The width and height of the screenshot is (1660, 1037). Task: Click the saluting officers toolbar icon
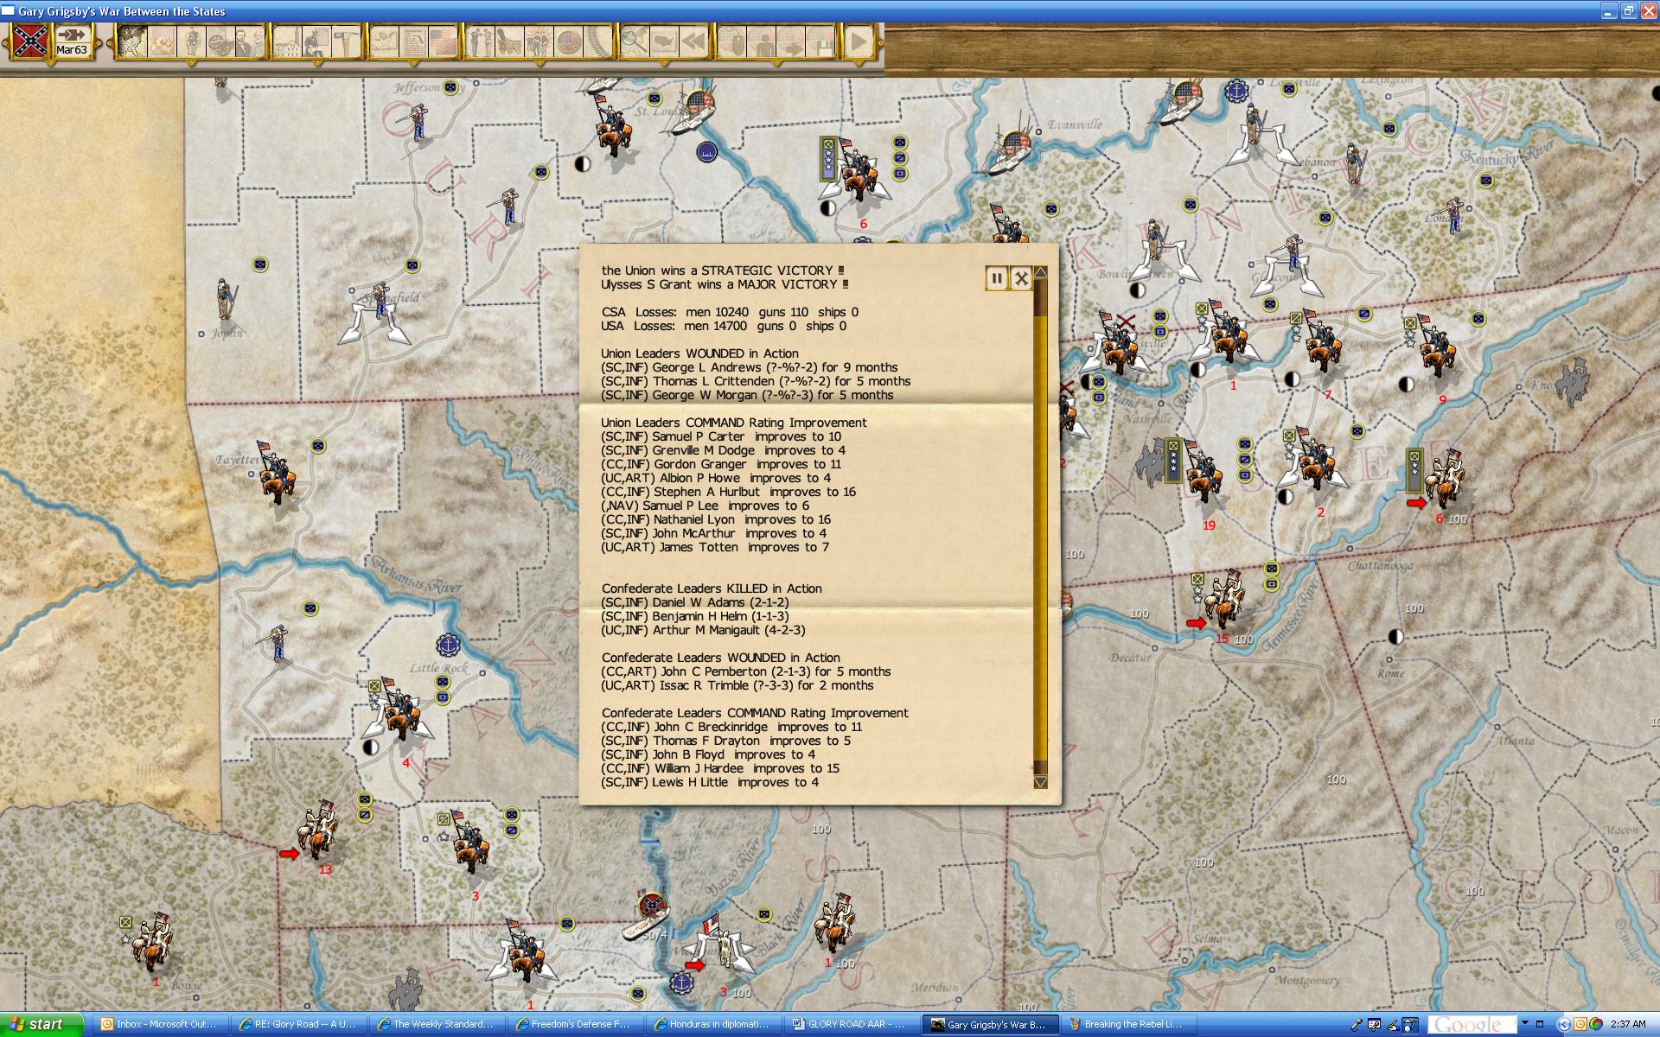pos(480,41)
